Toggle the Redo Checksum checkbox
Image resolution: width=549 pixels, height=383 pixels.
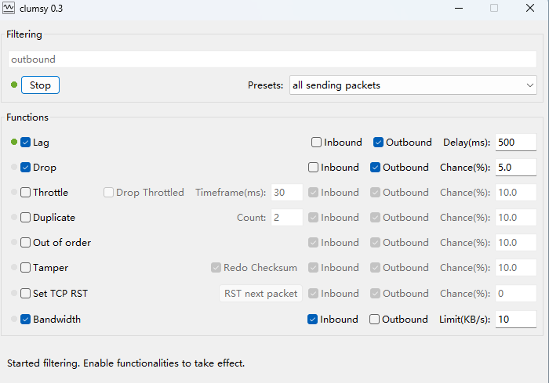[x=216, y=268]
